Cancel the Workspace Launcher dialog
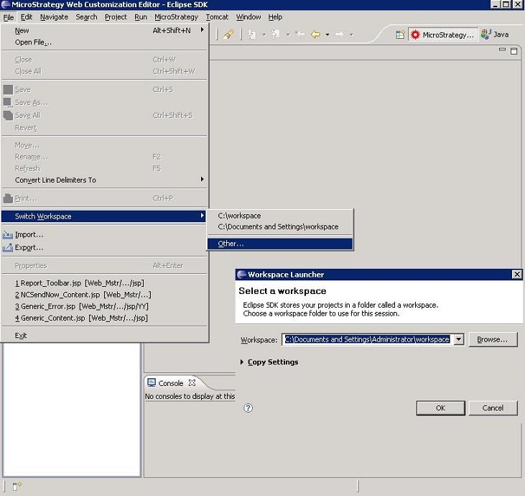 493,408
